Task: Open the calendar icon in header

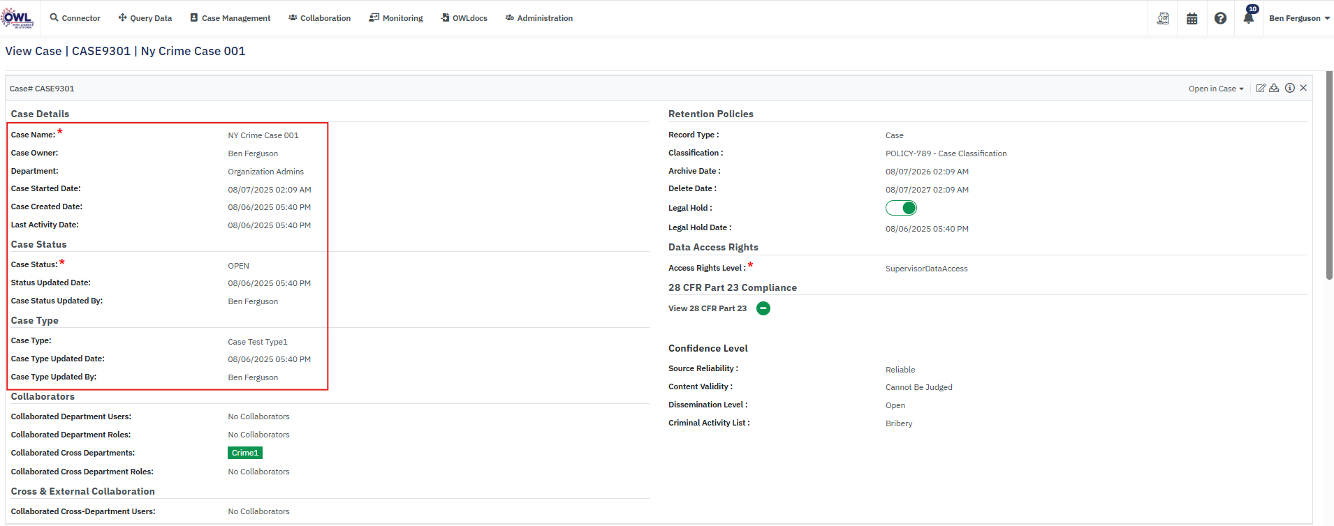Action: 1192,18
